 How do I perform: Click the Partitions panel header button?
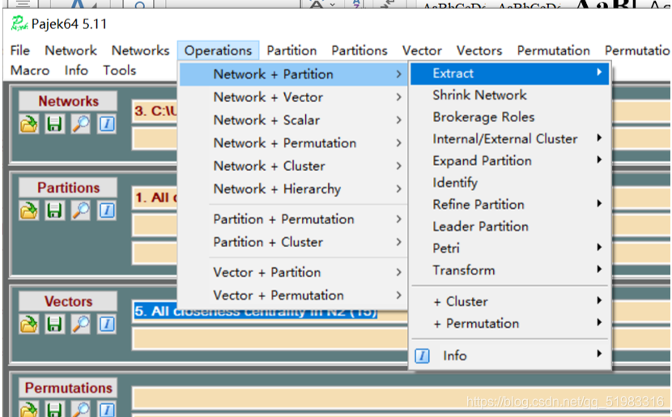(68, 188)
